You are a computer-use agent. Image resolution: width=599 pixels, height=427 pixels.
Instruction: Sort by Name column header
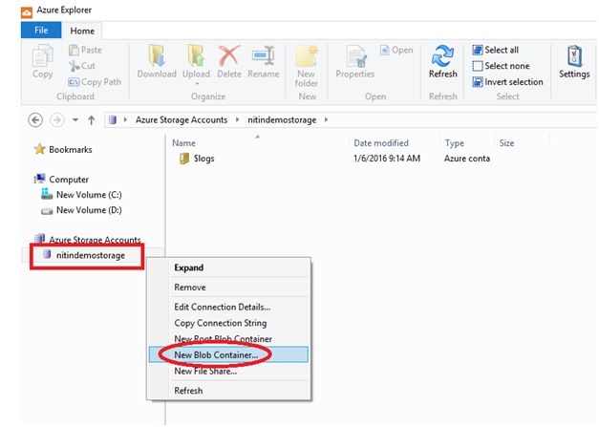(x=183, y=143)
